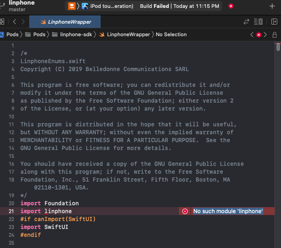Click the red build error indicator in toolbar
The image size is (281, 248).
tap(231, 6)
